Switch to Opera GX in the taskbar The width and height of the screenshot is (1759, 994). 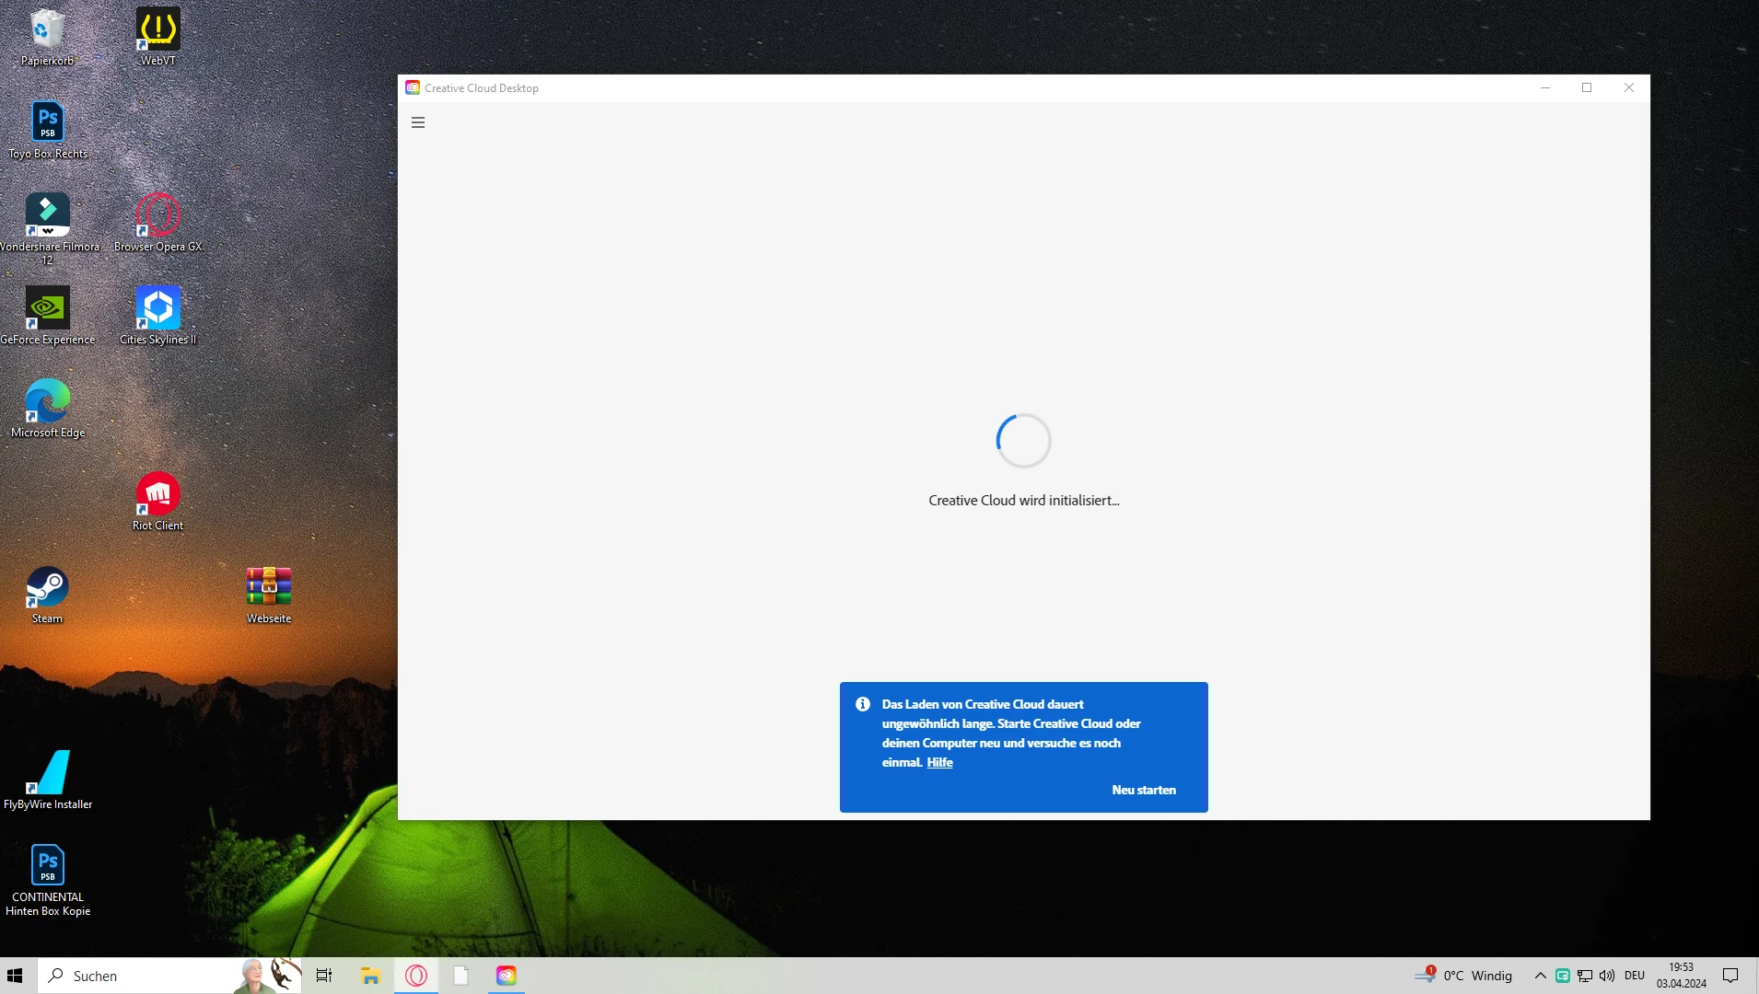point(416,976)
